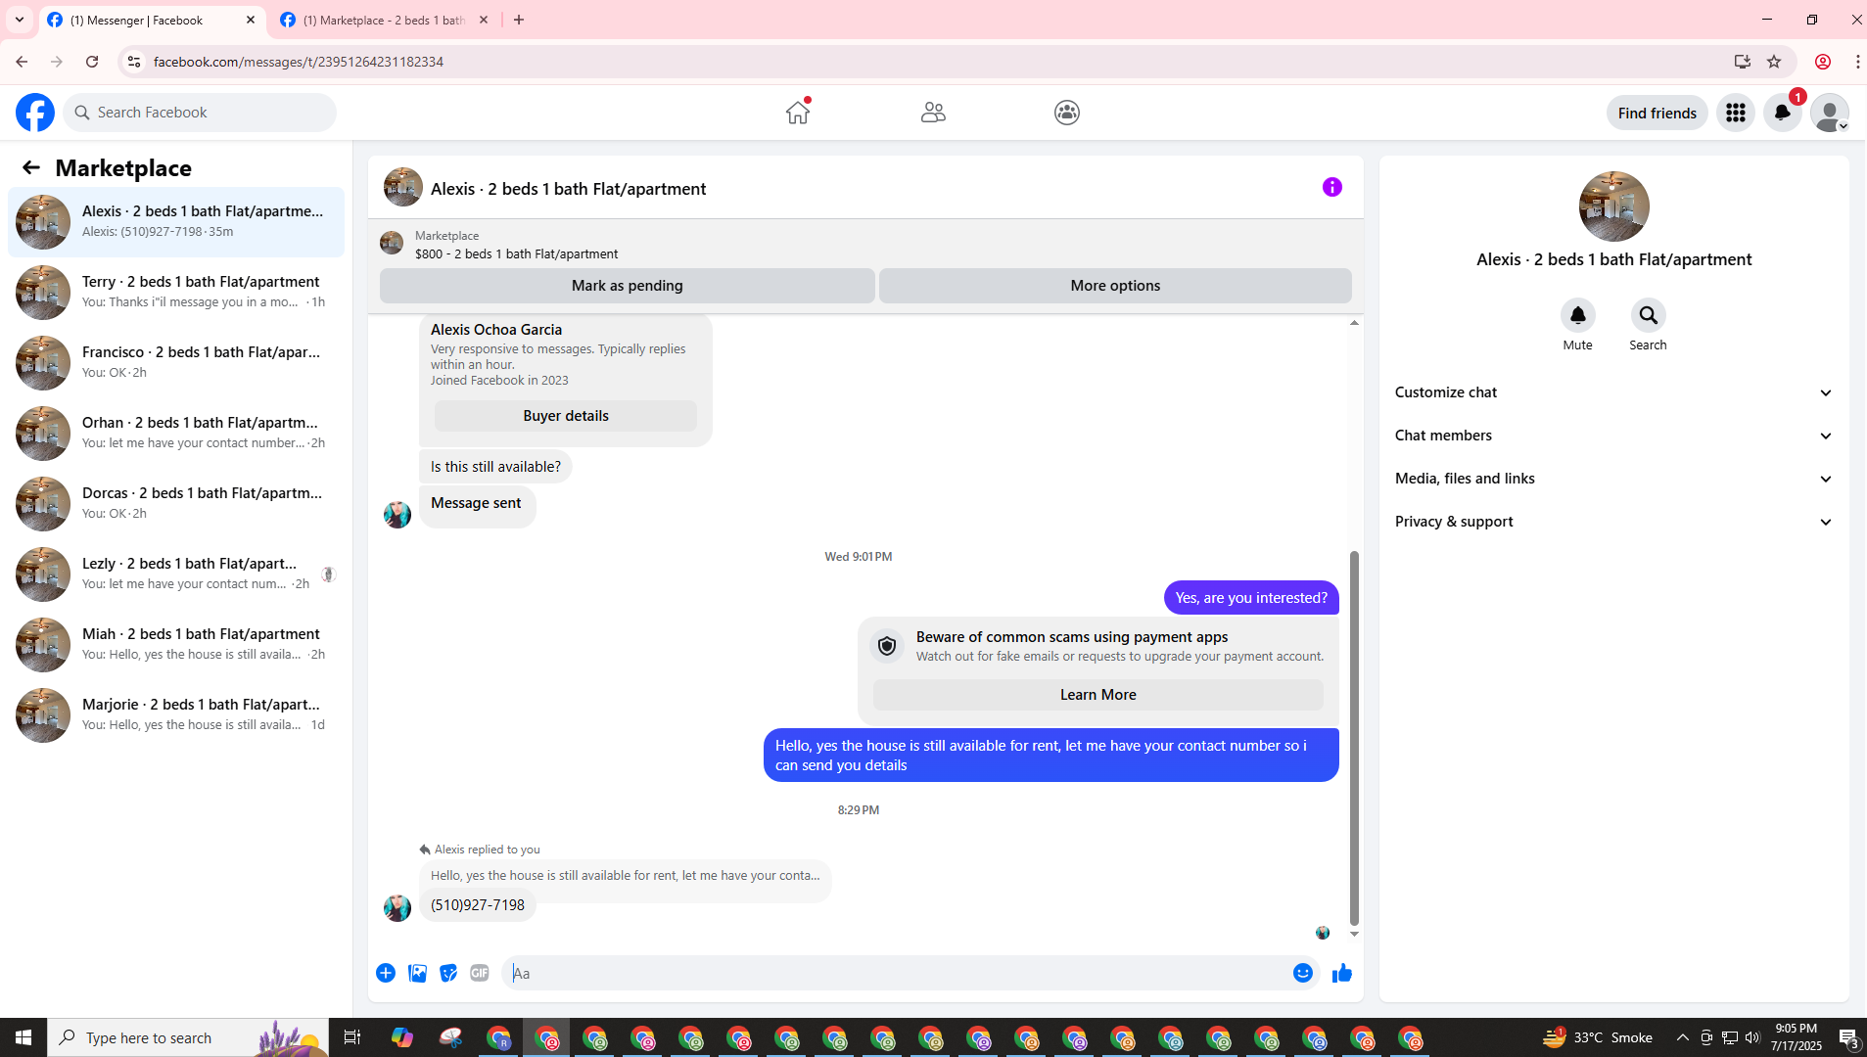Close the Marketplace browser tab

(484, 20)
